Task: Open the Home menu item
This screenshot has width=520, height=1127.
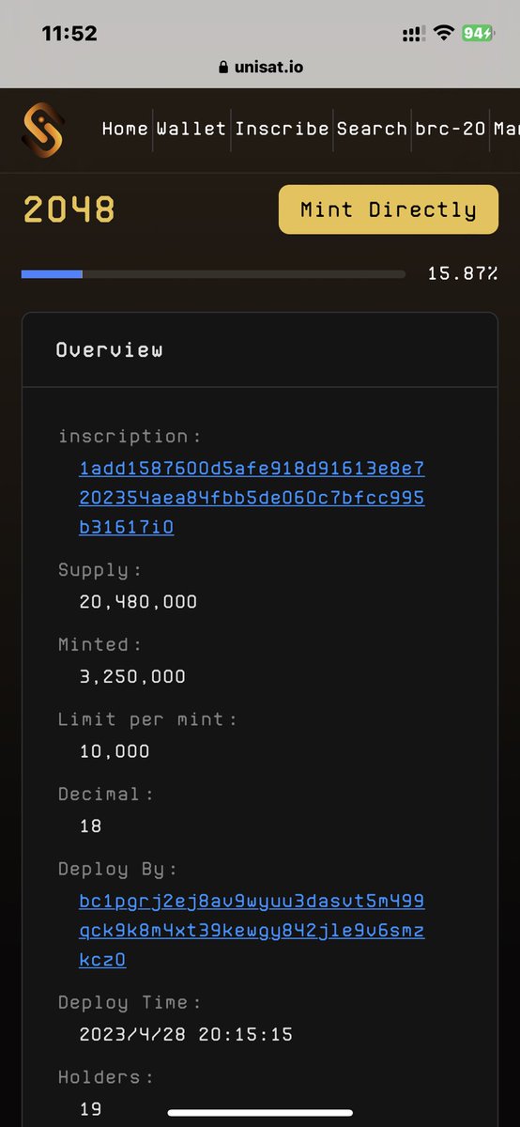Action: [125, 129]
